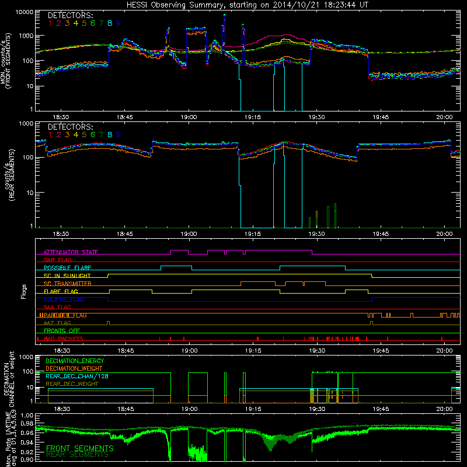Select detector 6 in rear segments legend
Image resolution: width=467 pixels, height=467 pixels.
click(93, 135)
